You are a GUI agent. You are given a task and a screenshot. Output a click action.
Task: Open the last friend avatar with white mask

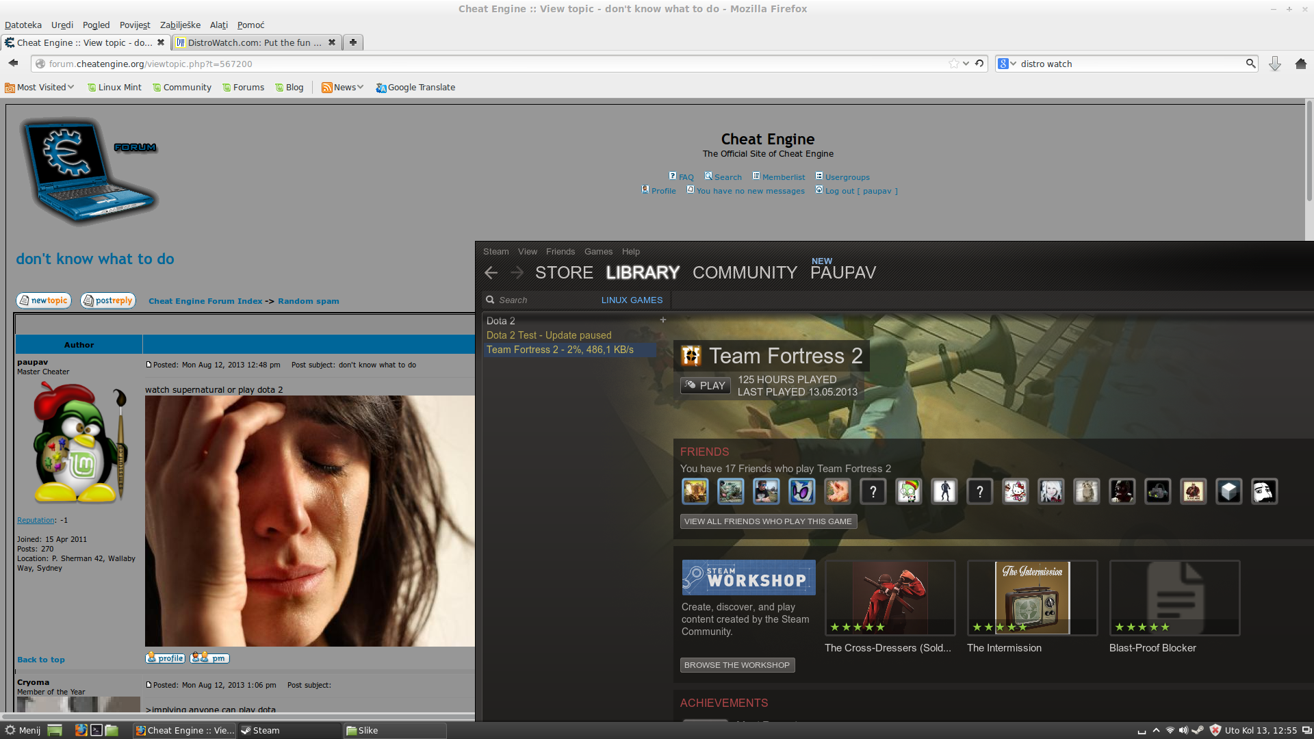1265,491
